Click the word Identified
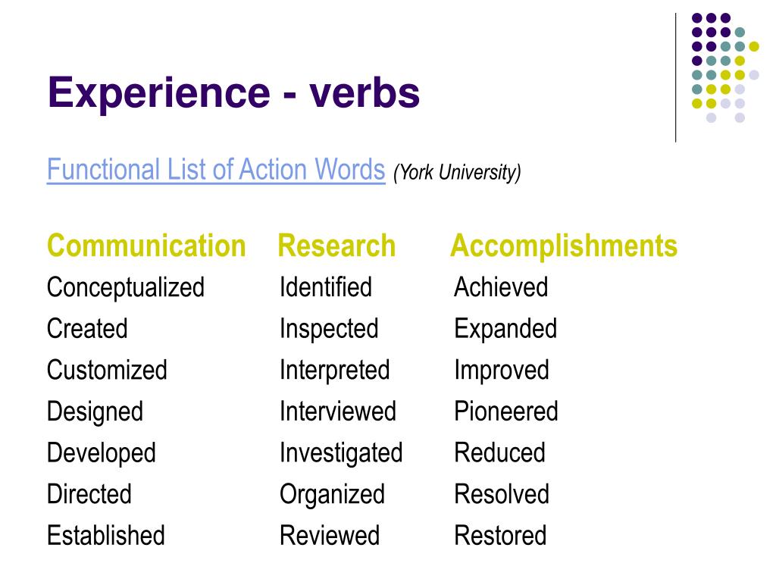 (326, 287)
